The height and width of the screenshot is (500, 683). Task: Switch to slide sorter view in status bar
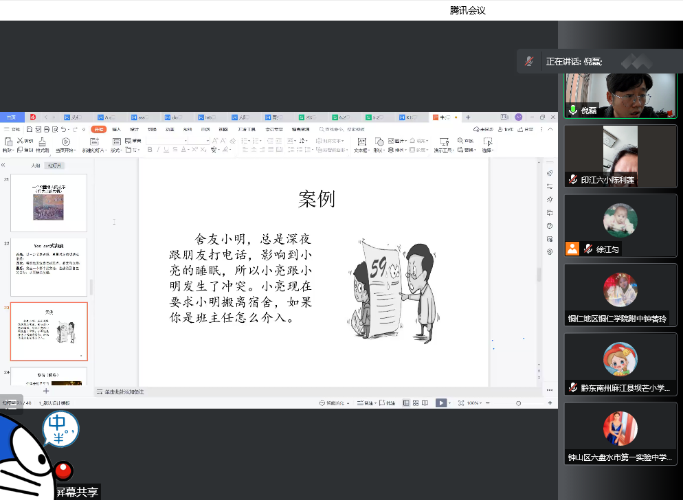(x=416, y=403)
